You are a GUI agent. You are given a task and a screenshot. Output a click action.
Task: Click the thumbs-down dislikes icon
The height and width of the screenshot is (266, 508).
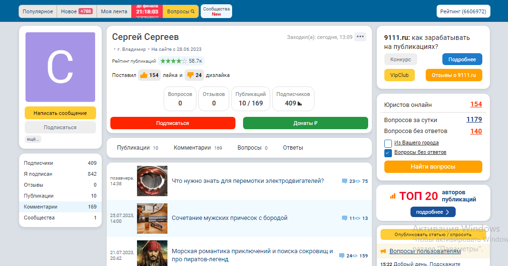pyautogui.click(x=190, y=75)
